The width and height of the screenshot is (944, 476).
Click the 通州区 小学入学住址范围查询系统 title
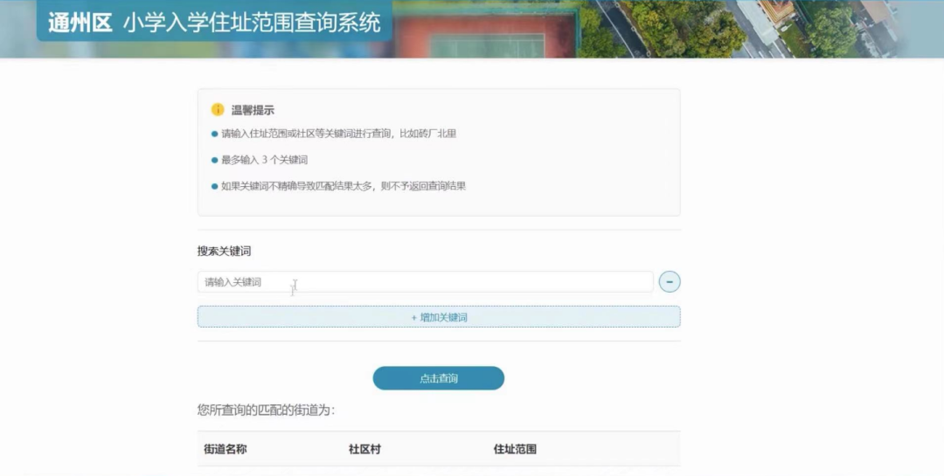click(x=214, y=23)
